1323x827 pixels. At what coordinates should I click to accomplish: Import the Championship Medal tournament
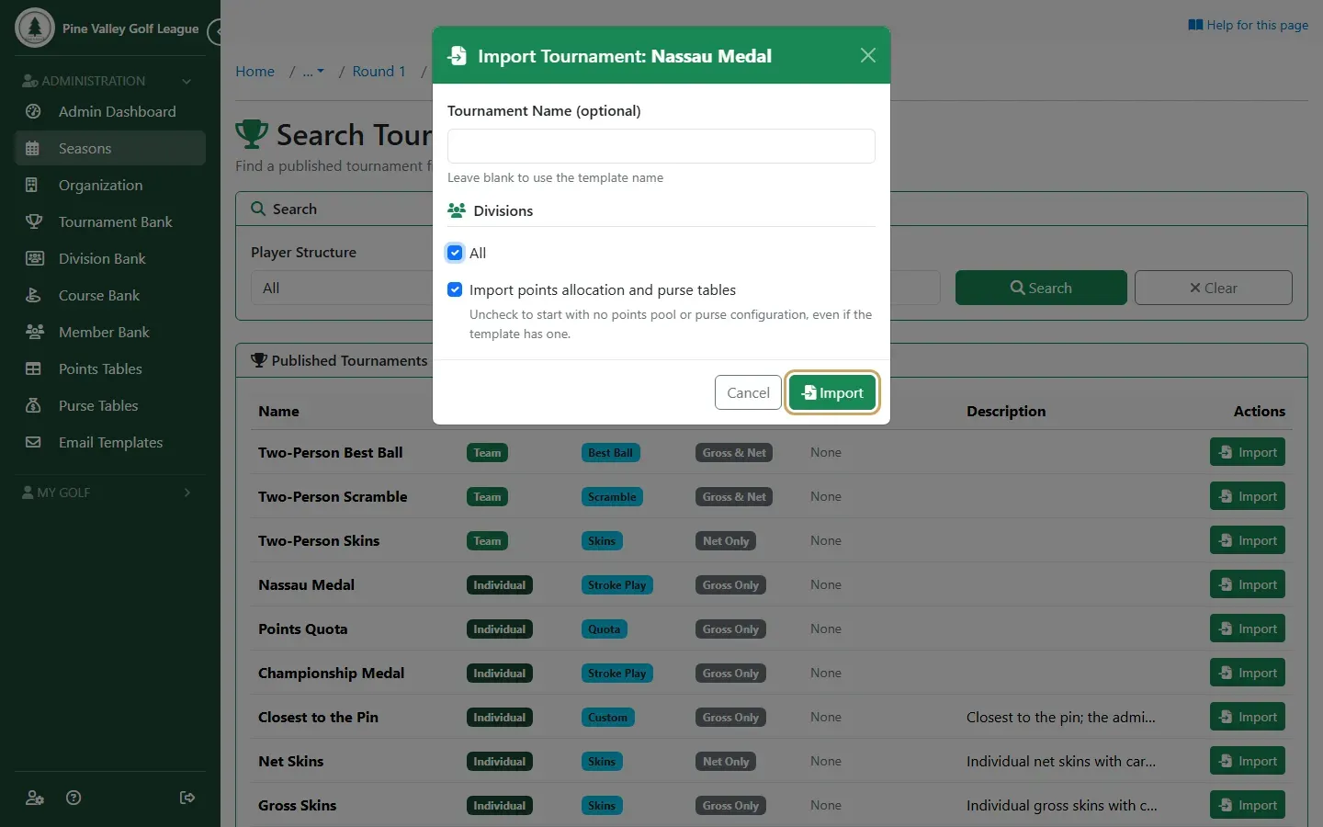click(1248, 673)
